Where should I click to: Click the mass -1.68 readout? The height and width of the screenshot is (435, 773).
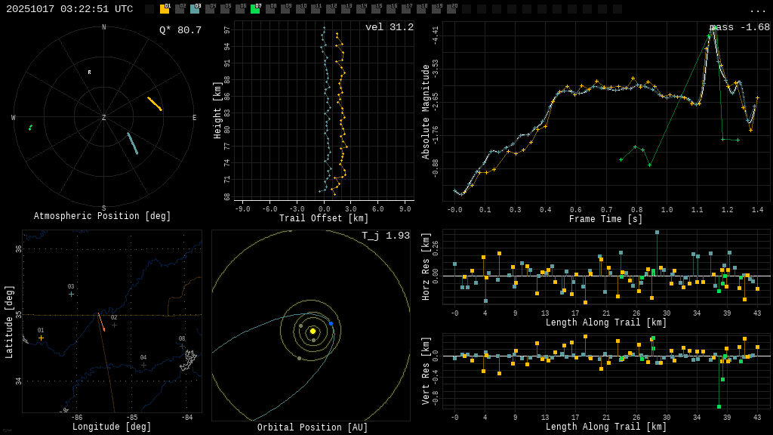(x=740, y=27)
